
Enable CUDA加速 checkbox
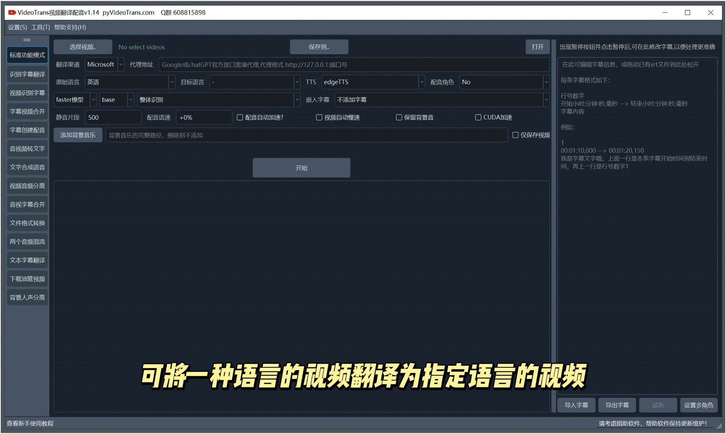[x=478, y=117]
